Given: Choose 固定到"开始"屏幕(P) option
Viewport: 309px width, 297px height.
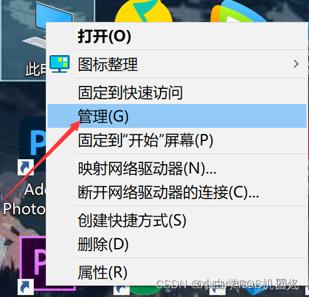Looking at the screenshot, I should 177,140.
